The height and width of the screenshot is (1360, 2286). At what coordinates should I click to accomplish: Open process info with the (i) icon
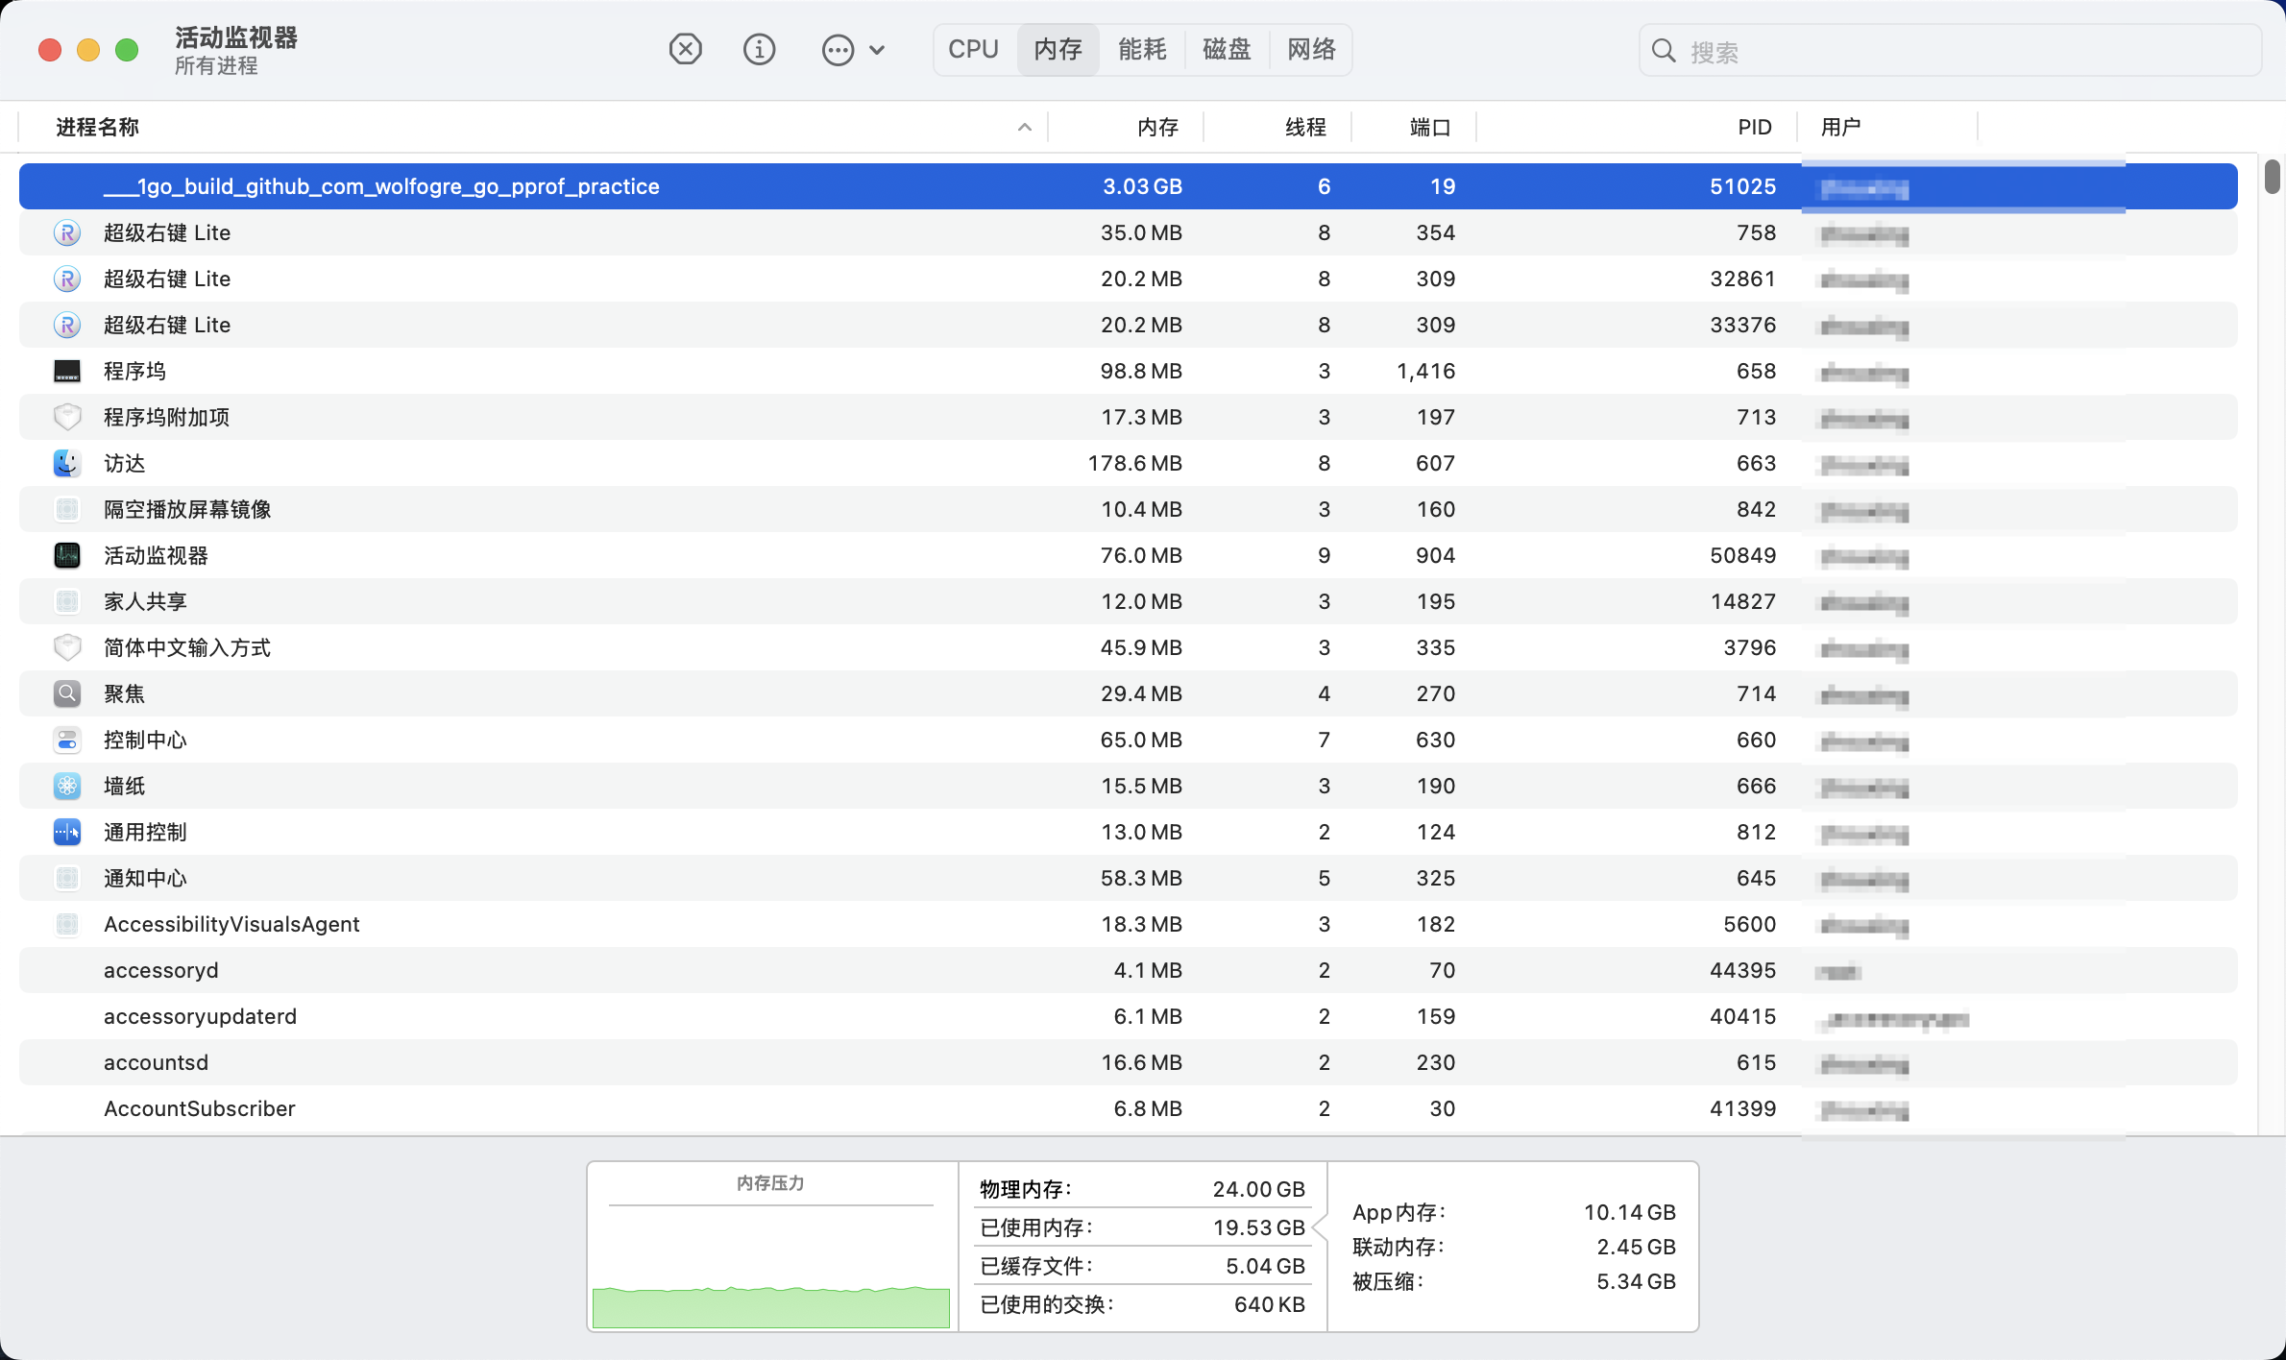[759, 49]
